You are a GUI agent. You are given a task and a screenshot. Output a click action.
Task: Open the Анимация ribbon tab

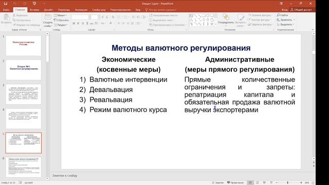[x=81, y=10]
